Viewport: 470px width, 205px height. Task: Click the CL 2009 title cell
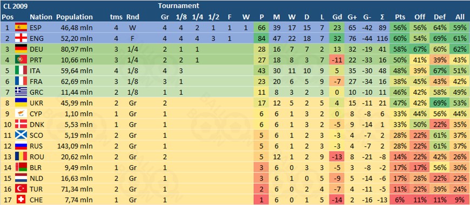click(x=12, y=6)
